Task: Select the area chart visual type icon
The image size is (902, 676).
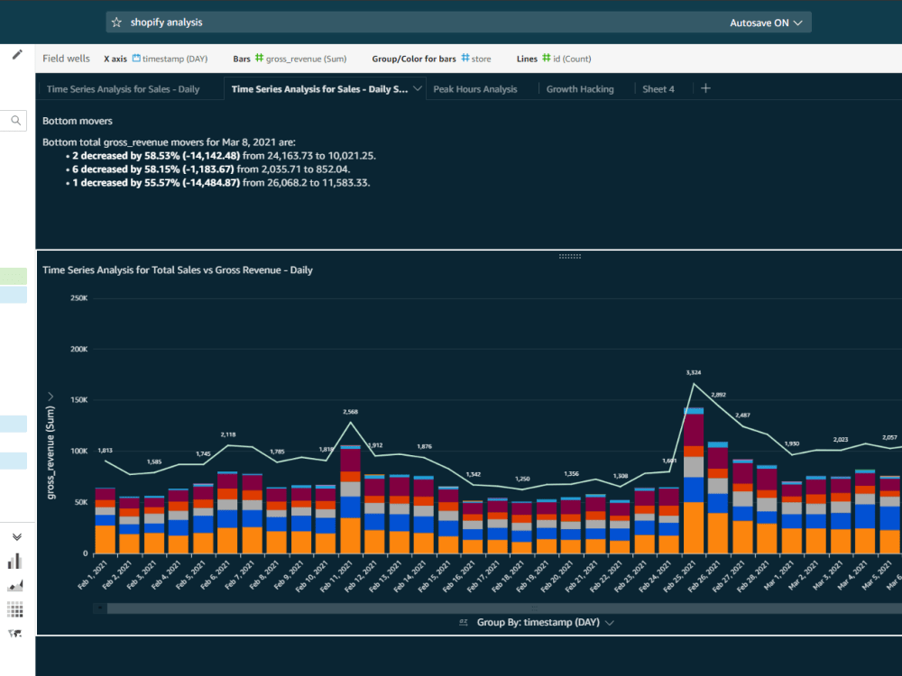Action: 16,586
